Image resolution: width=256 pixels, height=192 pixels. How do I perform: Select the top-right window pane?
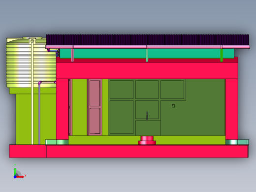coord(172,90)
